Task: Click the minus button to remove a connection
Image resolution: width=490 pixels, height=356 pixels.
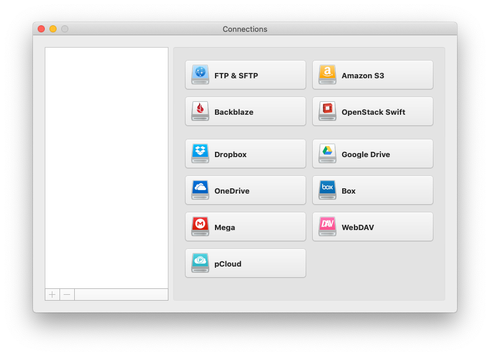Action: [67, 294]
